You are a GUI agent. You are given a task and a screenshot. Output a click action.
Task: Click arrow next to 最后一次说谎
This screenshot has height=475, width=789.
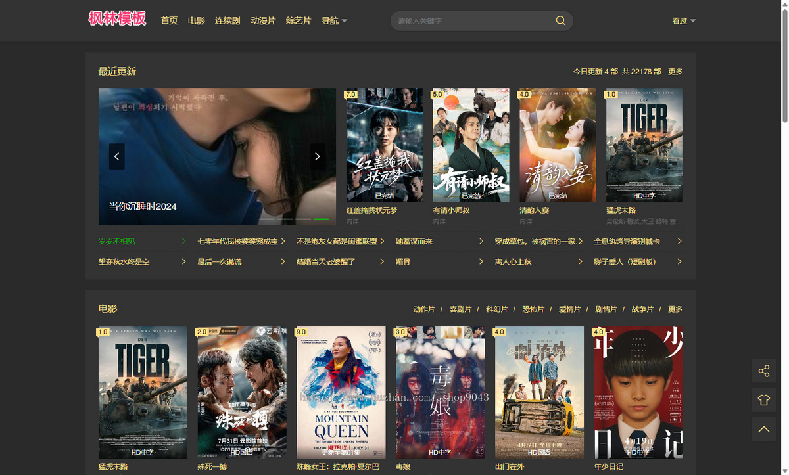283,261
